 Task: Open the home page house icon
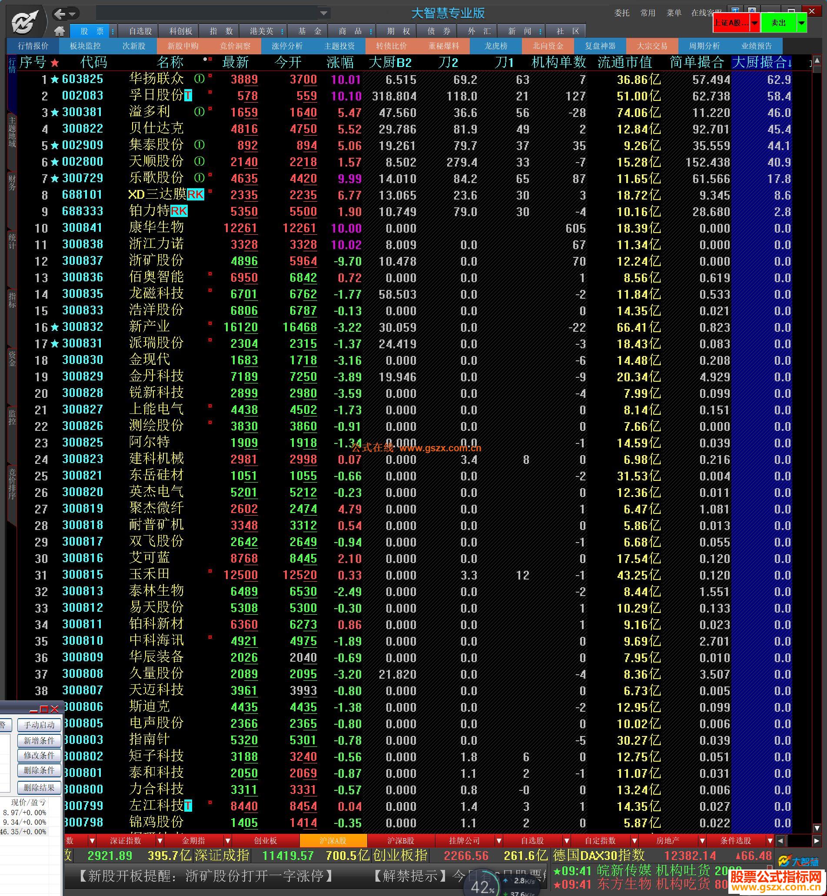point(60,31)
